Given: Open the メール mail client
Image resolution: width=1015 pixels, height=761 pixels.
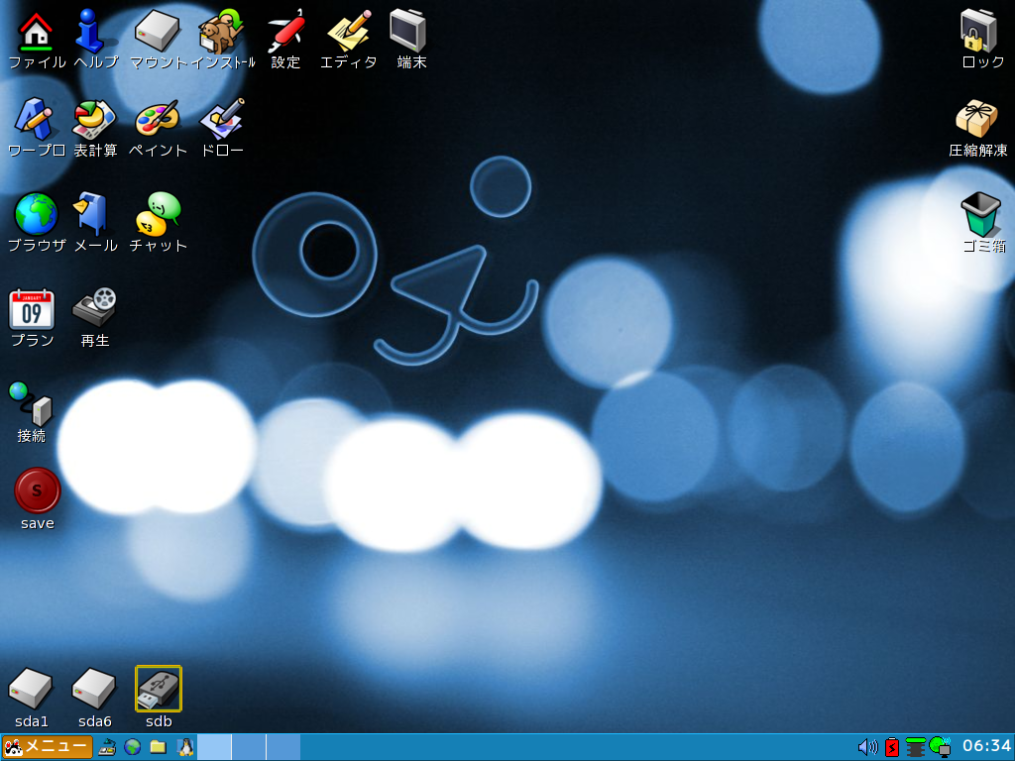Looking at the screenshot, I should pos(91,214).
